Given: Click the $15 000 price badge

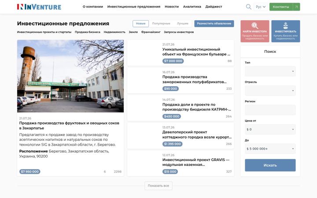Looking at the screenshot, I should coord(170,172).
